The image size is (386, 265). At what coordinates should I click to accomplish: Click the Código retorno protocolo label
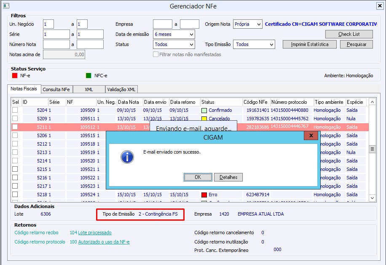(x=40, y=242)
